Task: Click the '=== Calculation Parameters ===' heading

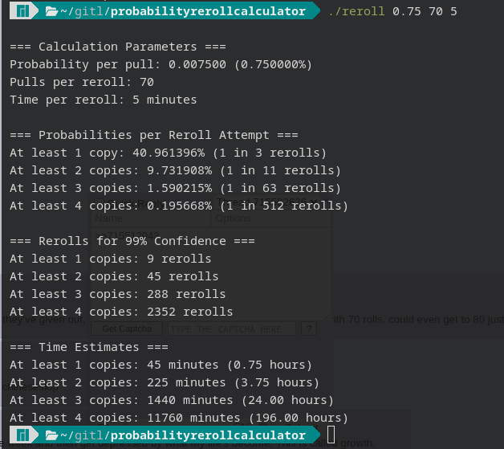Action: click(x=118, y=47)
